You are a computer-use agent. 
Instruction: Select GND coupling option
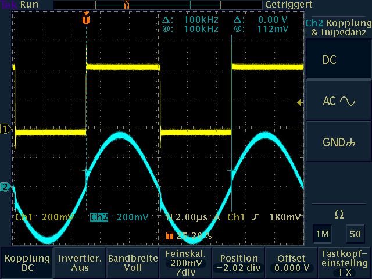coord(338,142)
